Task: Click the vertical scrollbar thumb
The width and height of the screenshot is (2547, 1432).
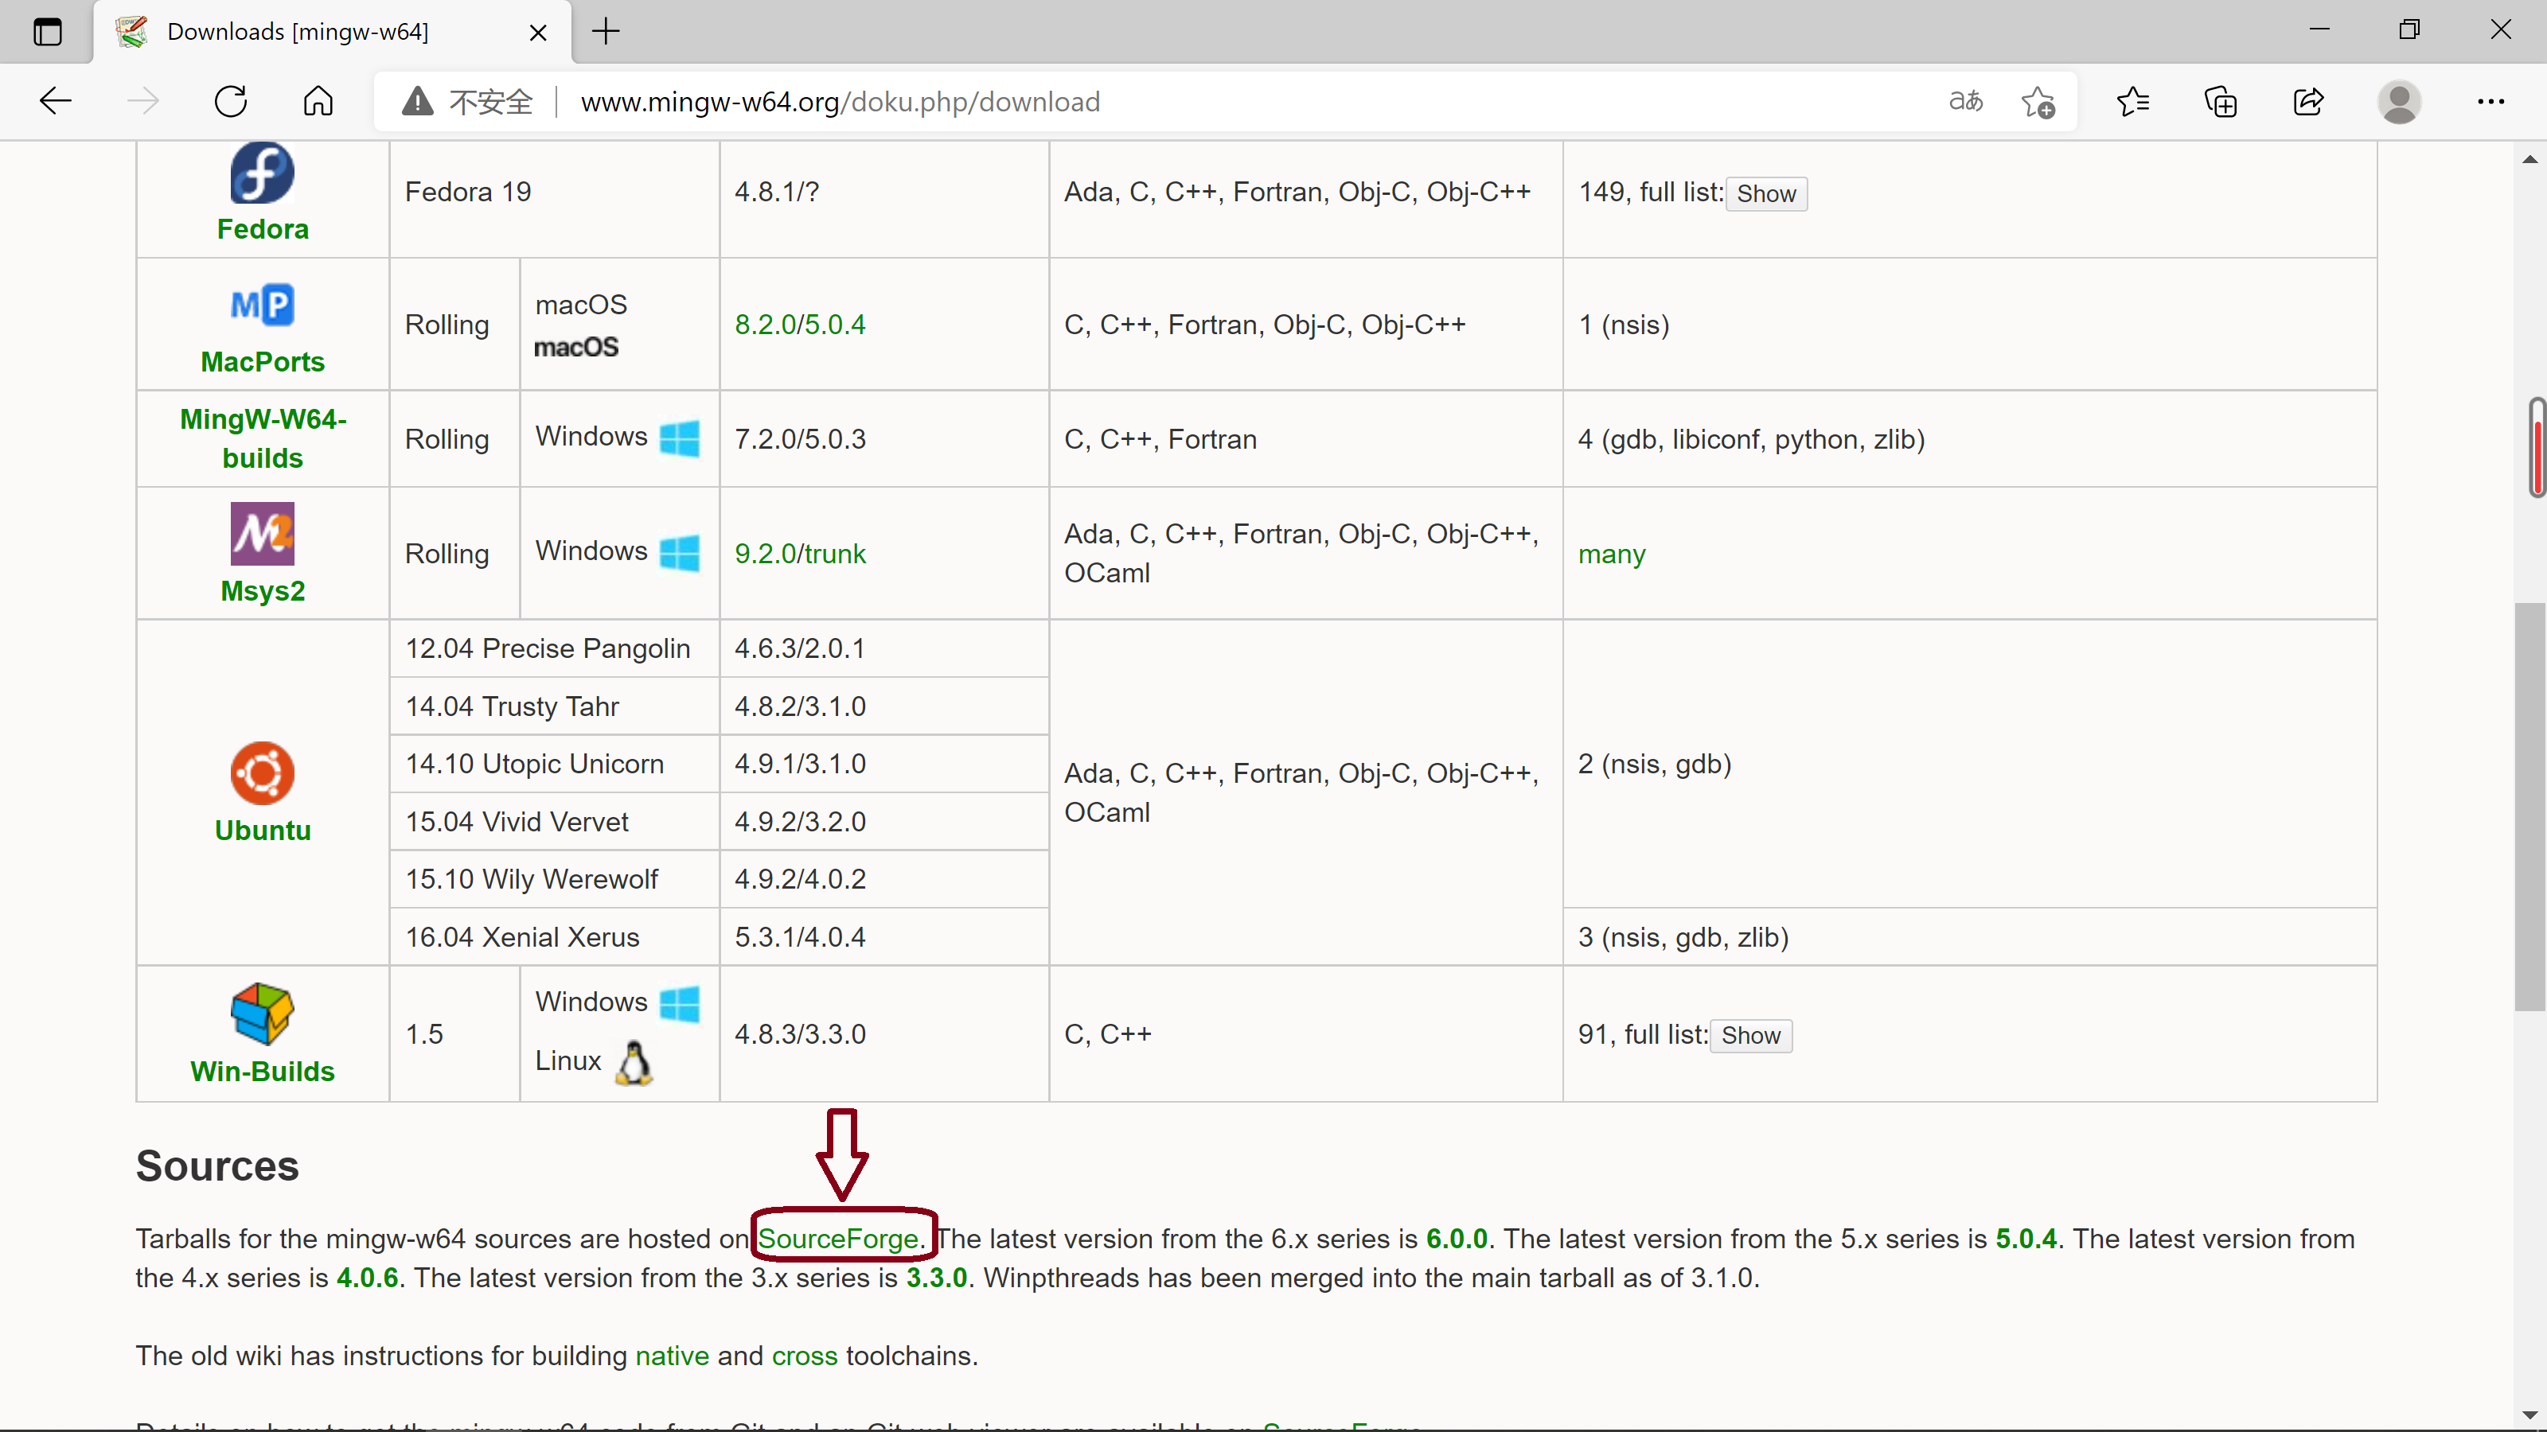Action: [2529, 805]
